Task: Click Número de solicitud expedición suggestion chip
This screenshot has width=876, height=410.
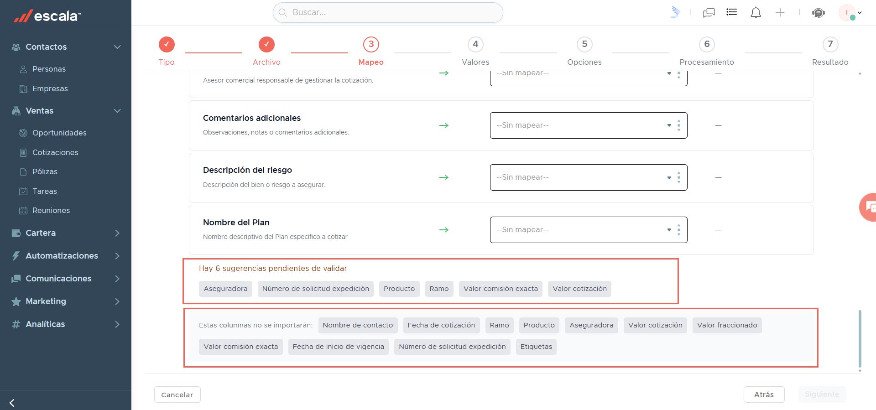Action: click(x=316, y=289)
